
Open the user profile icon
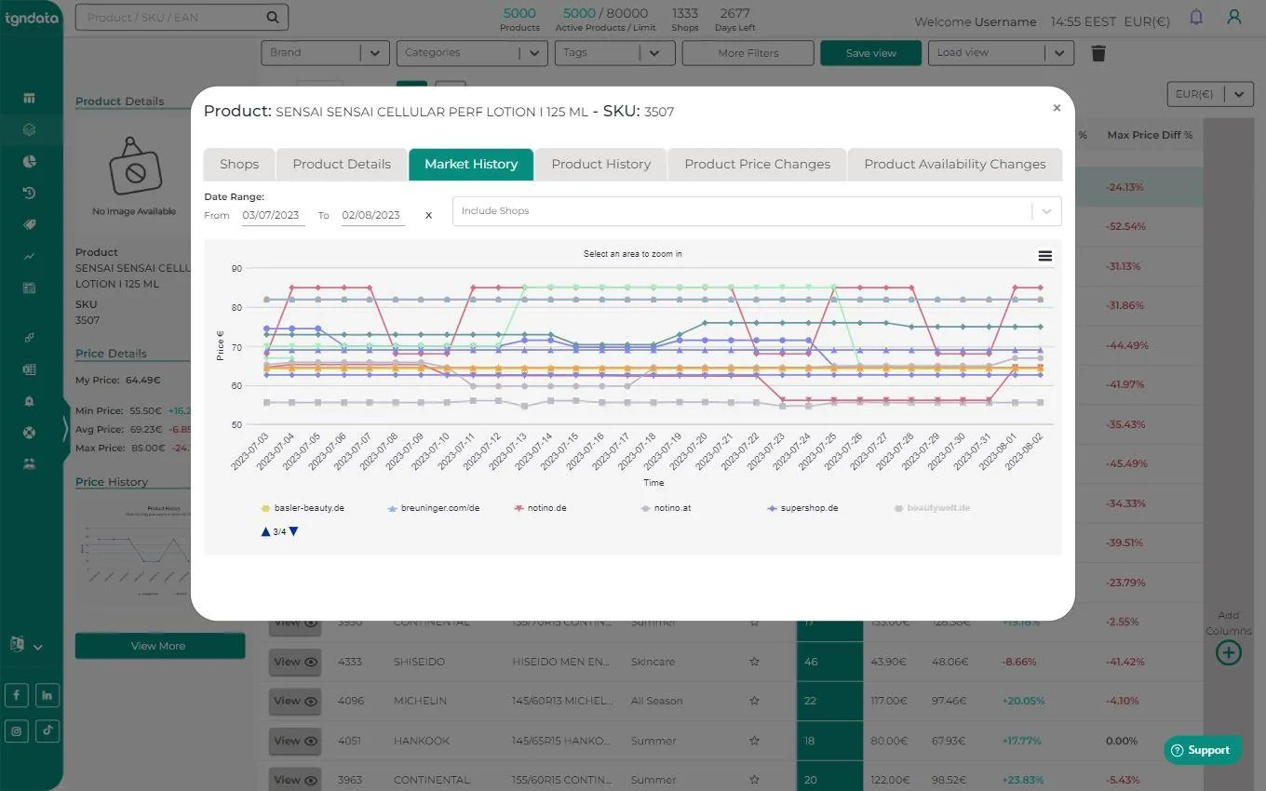[x=1234, y=17]
